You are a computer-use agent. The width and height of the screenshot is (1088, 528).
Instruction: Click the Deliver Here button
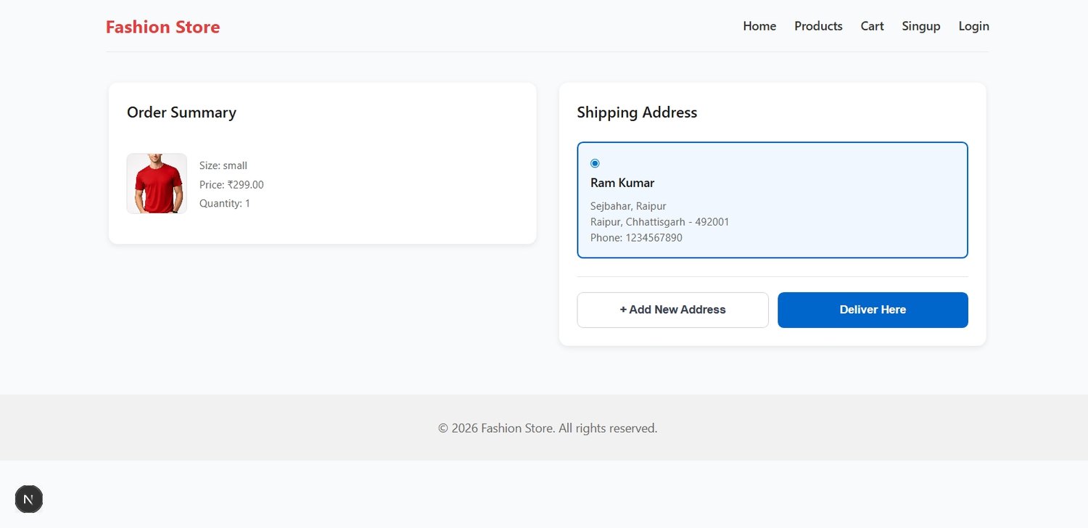(873, 310)
